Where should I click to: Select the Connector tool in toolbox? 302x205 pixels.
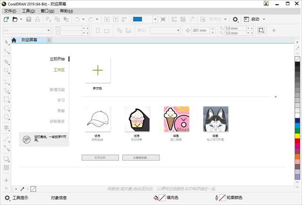click(7, 148)
